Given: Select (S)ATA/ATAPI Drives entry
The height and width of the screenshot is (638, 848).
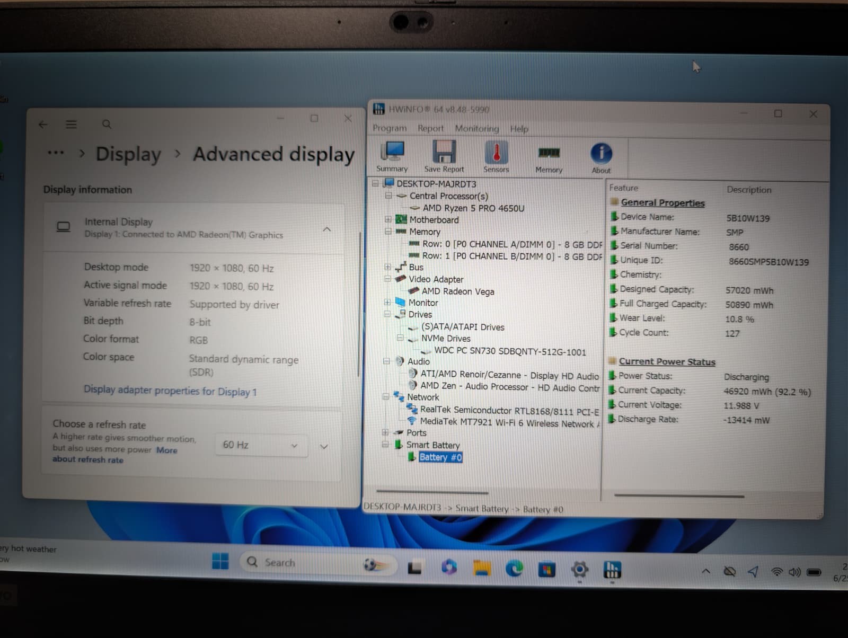Looking at the screenshot, I should coord(463,327).
